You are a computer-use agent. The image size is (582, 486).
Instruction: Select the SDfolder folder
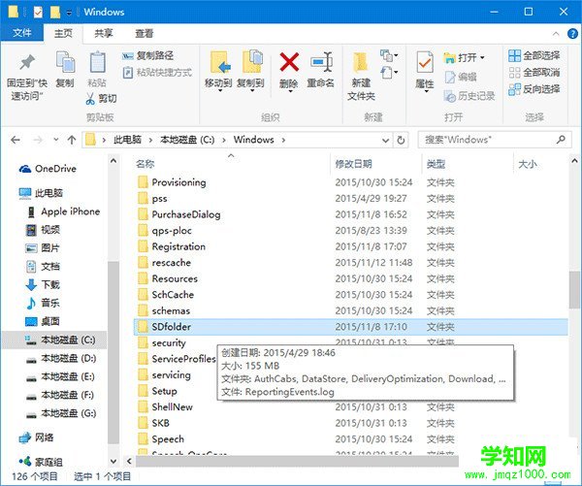coord(351,327)
